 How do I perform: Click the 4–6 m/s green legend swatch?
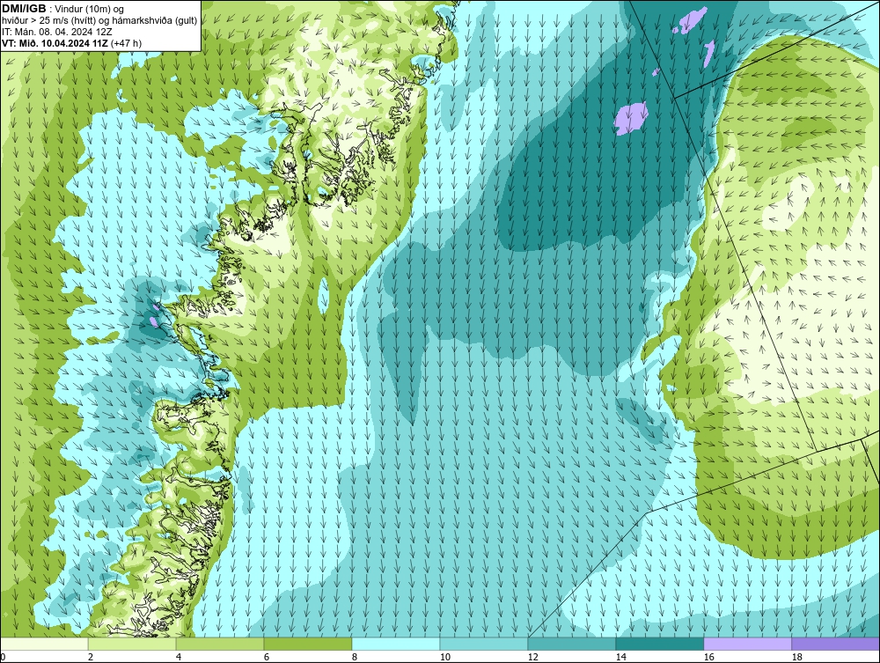click(x=220, y=644)
